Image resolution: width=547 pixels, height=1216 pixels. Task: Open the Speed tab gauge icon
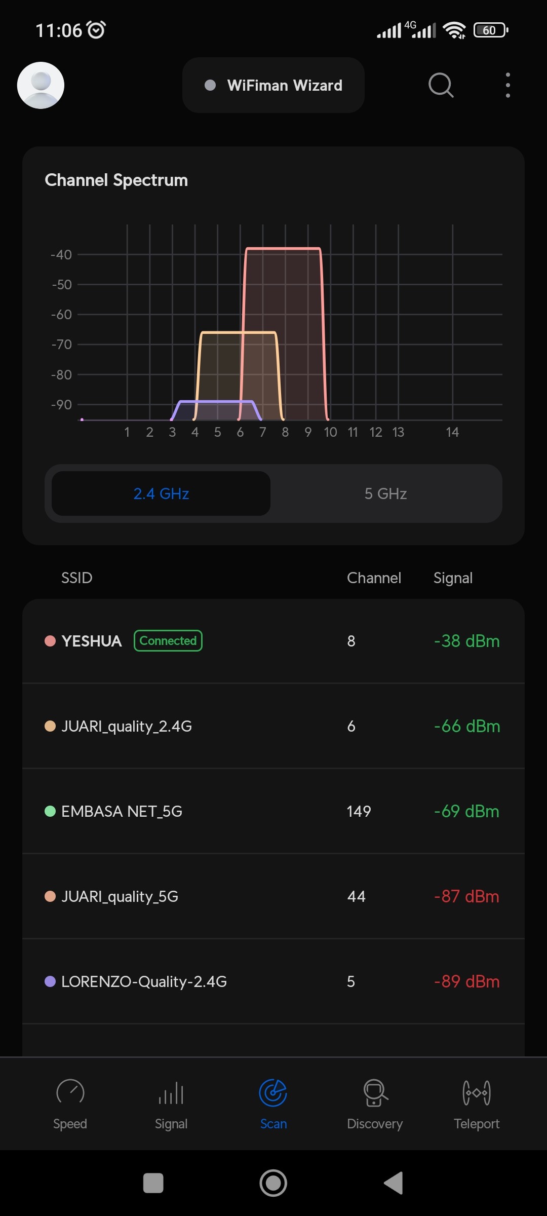[x=70, y=1092]
